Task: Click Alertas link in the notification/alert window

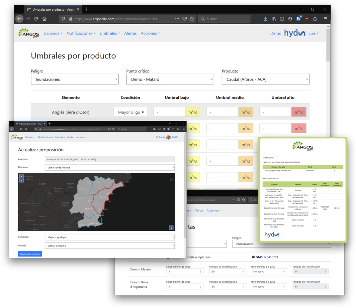Action: (199, 211)
